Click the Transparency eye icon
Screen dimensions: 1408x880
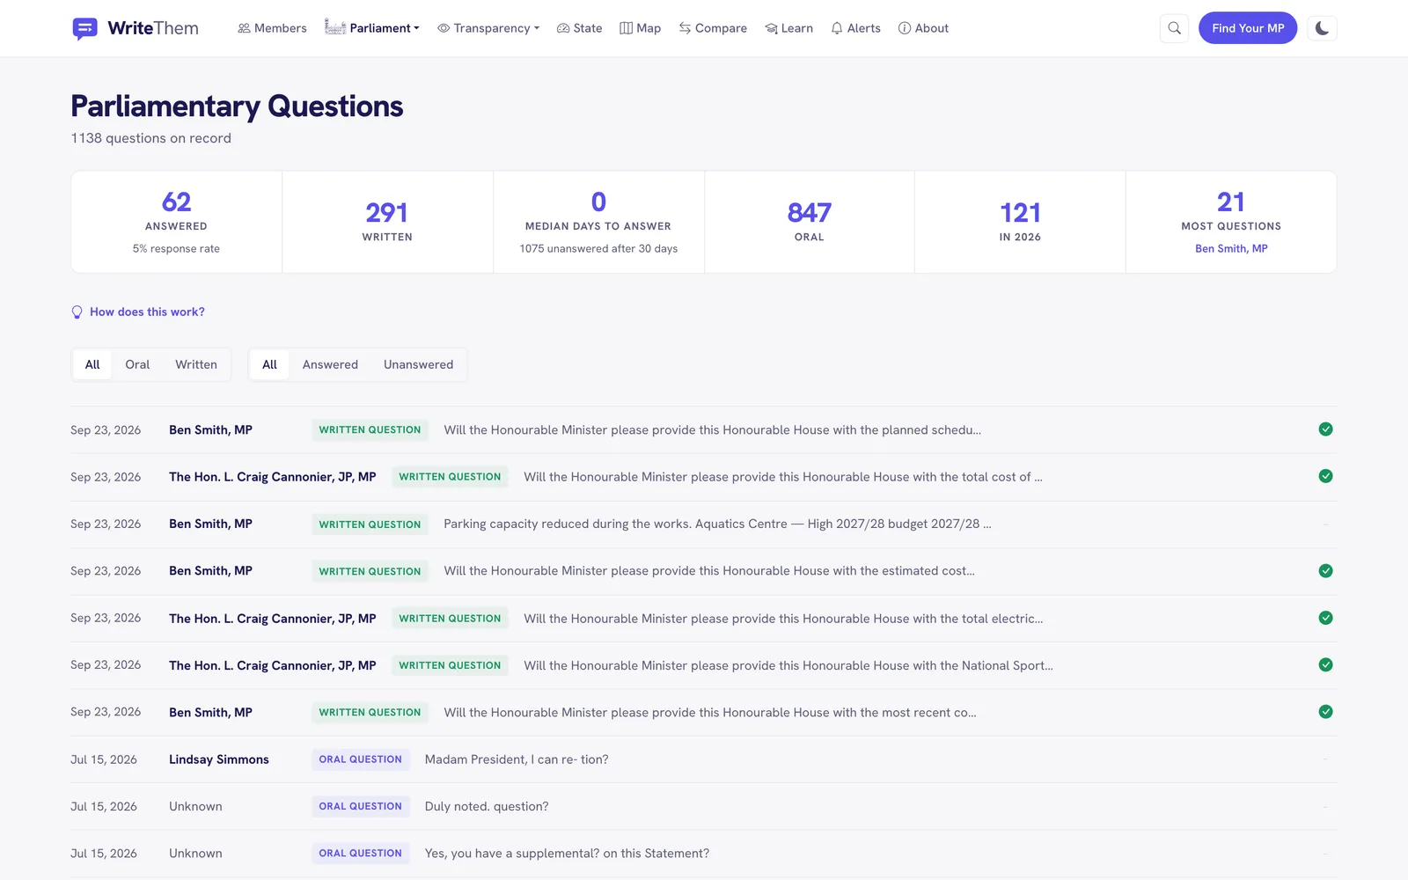[x=444, y=28]
